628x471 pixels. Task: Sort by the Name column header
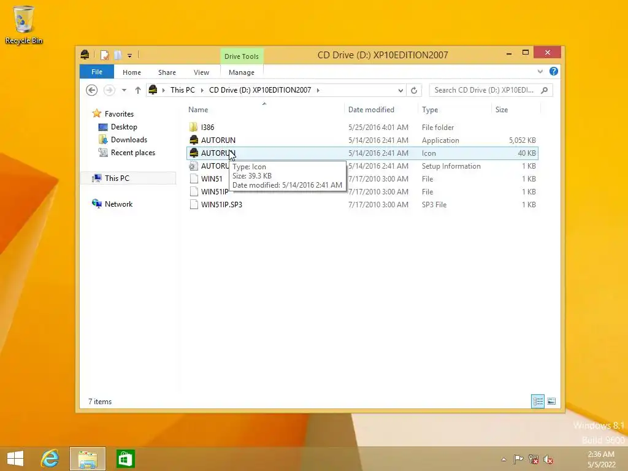point(198,110)
